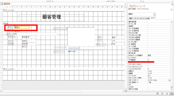Open the イベント tab
Screen dimensions: 174x98
142,19
